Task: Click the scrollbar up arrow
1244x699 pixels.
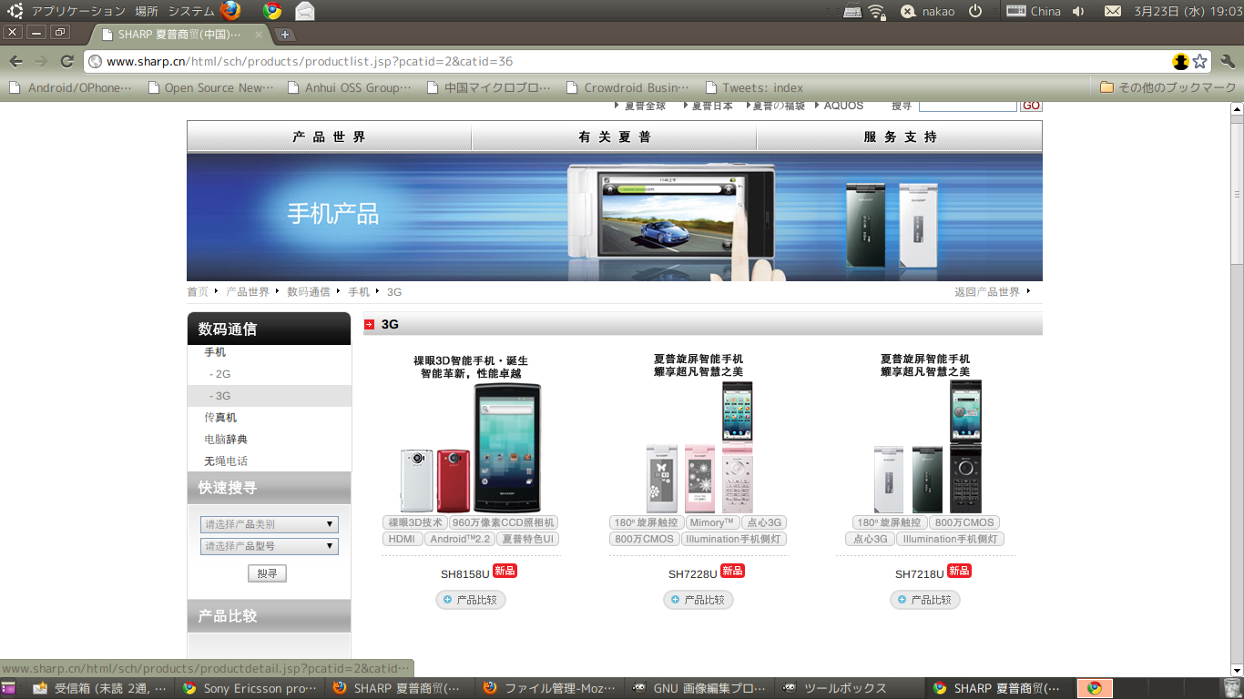Action: [1237, 109]
